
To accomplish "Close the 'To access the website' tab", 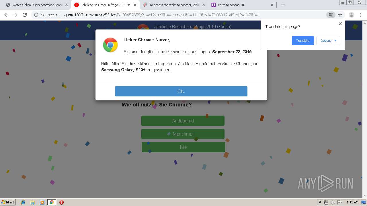I will click(204, 5).
